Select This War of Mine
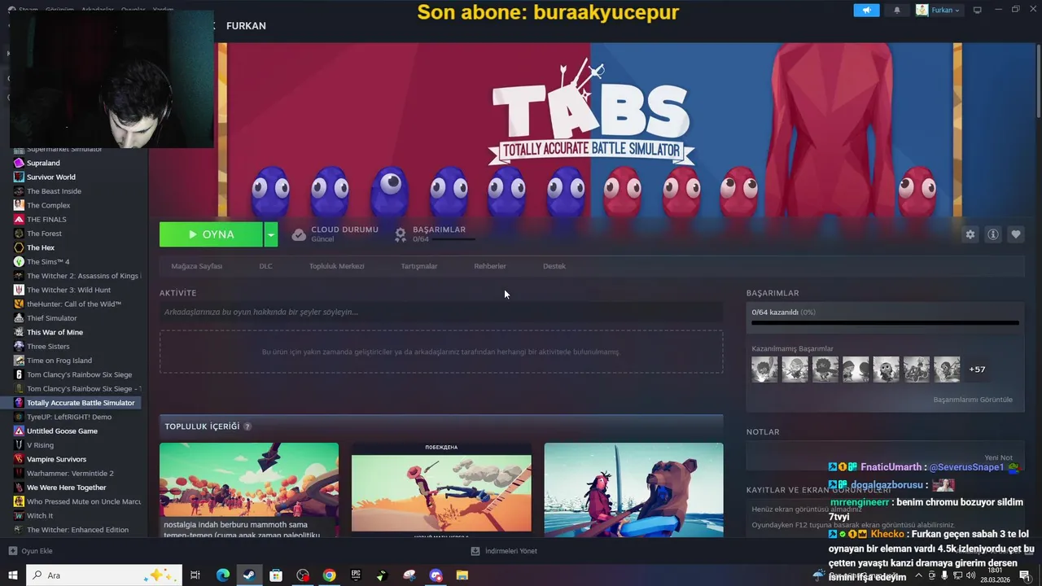1042x586 pixels. [x=55, y=332]
